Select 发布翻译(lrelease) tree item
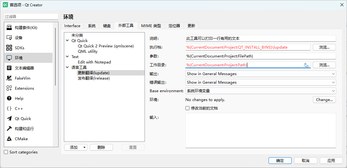Screen dimensions: 347x168 tap(94, 78)
